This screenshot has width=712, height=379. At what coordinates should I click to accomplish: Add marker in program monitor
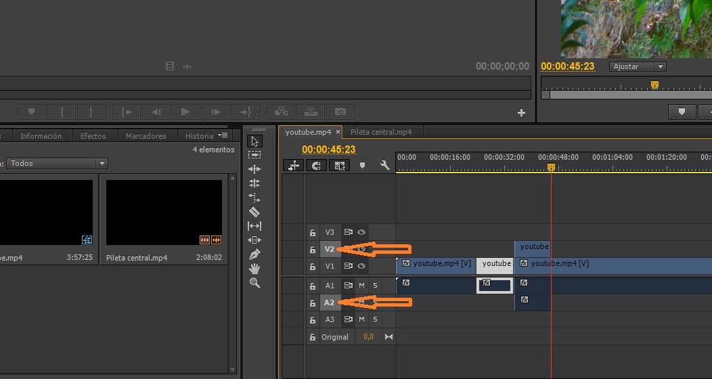coord(682,112)
